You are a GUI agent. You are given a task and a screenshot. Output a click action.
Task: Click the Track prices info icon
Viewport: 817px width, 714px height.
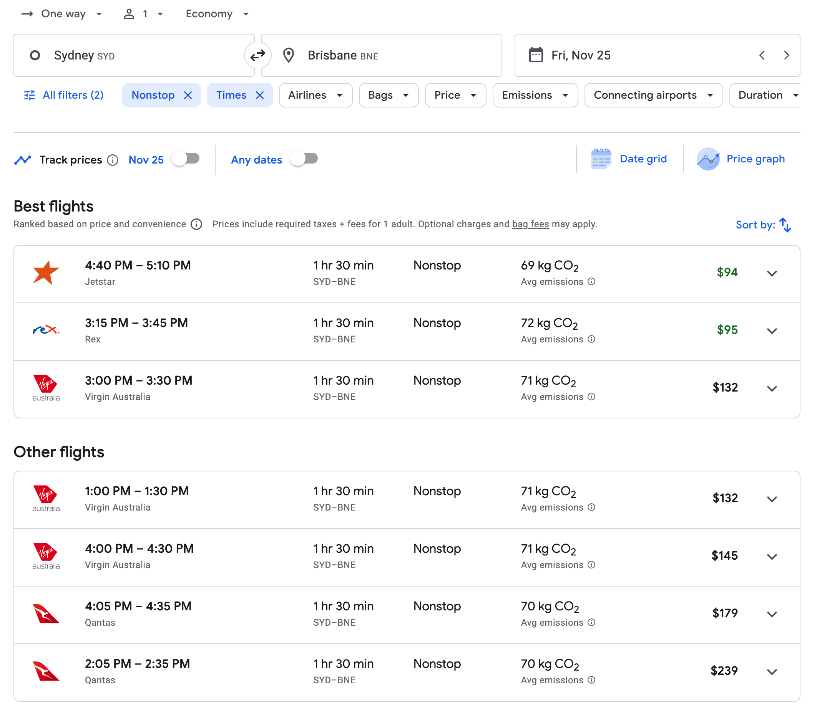[x=113, y=160]
